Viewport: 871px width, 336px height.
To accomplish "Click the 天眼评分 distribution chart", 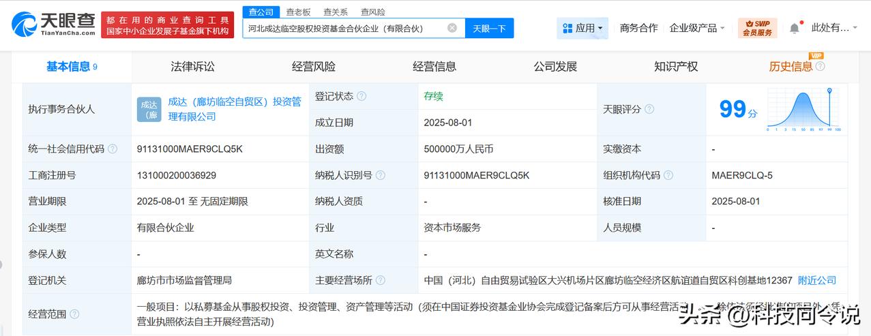I will click(803, 109).
